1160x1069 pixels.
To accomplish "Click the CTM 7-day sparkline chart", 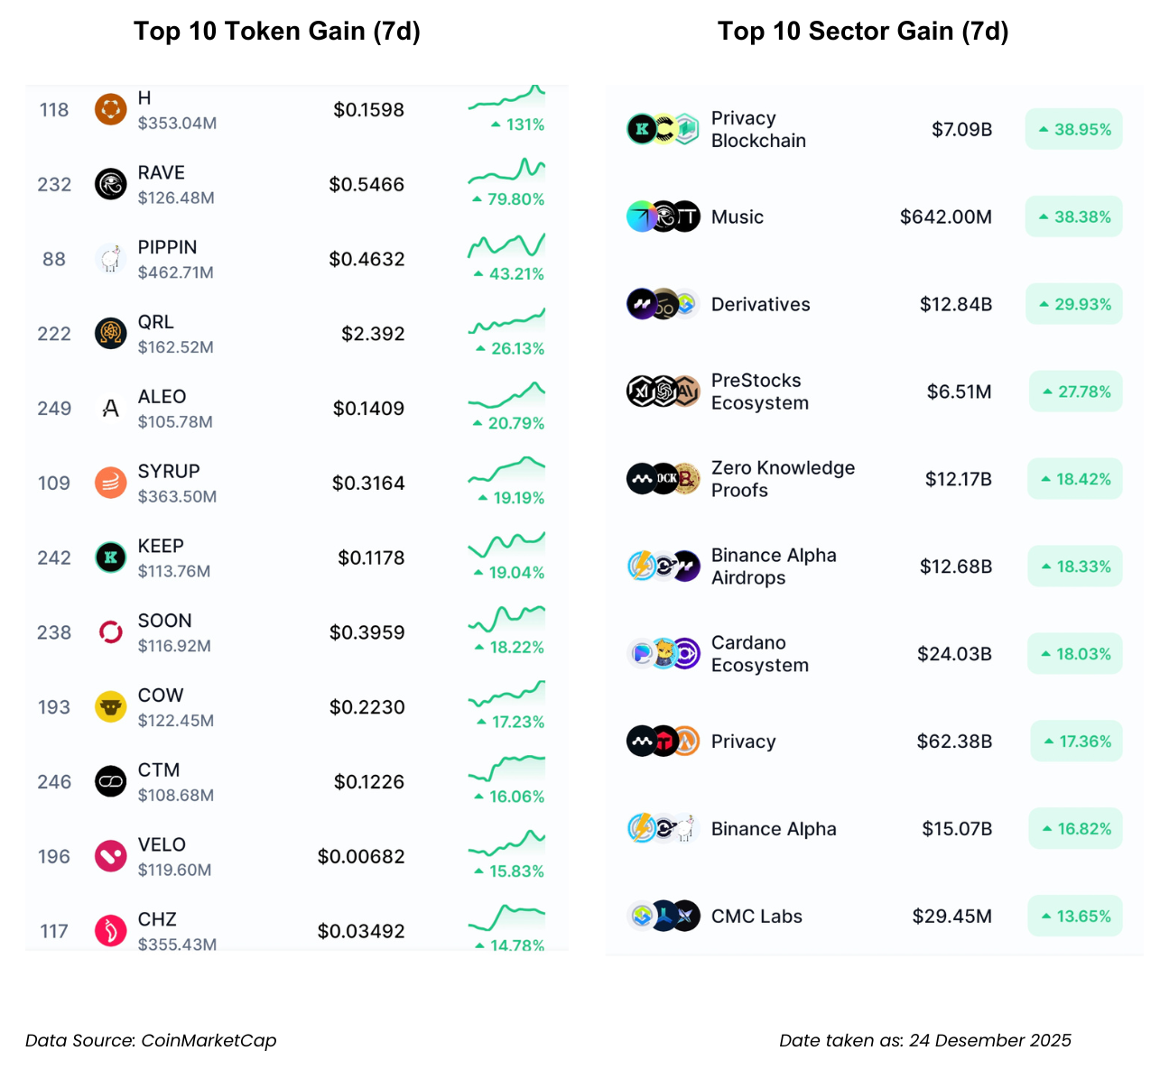I will tap(506, 768).
